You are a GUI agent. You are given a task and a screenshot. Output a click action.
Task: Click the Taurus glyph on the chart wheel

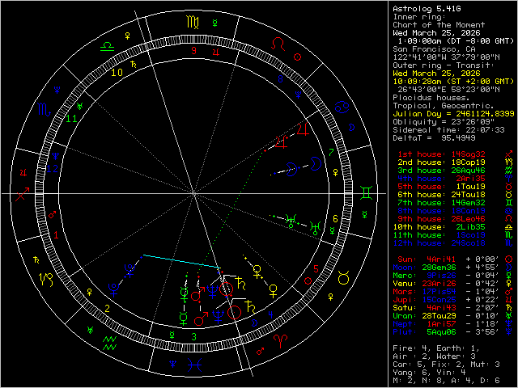(345, 278)
